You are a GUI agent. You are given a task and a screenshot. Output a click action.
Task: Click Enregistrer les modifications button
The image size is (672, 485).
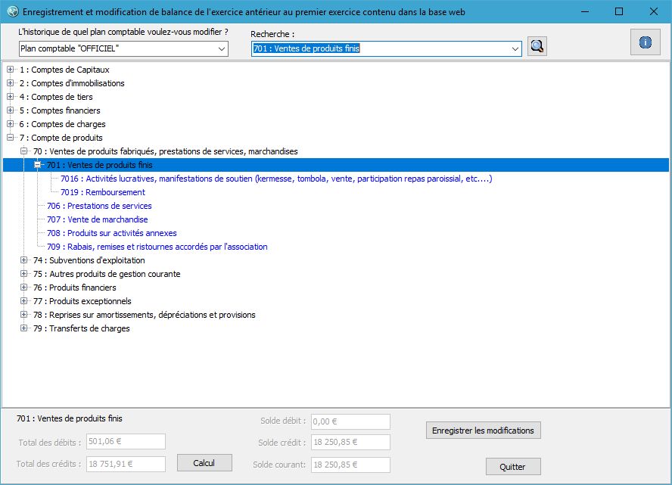[483, 431]
